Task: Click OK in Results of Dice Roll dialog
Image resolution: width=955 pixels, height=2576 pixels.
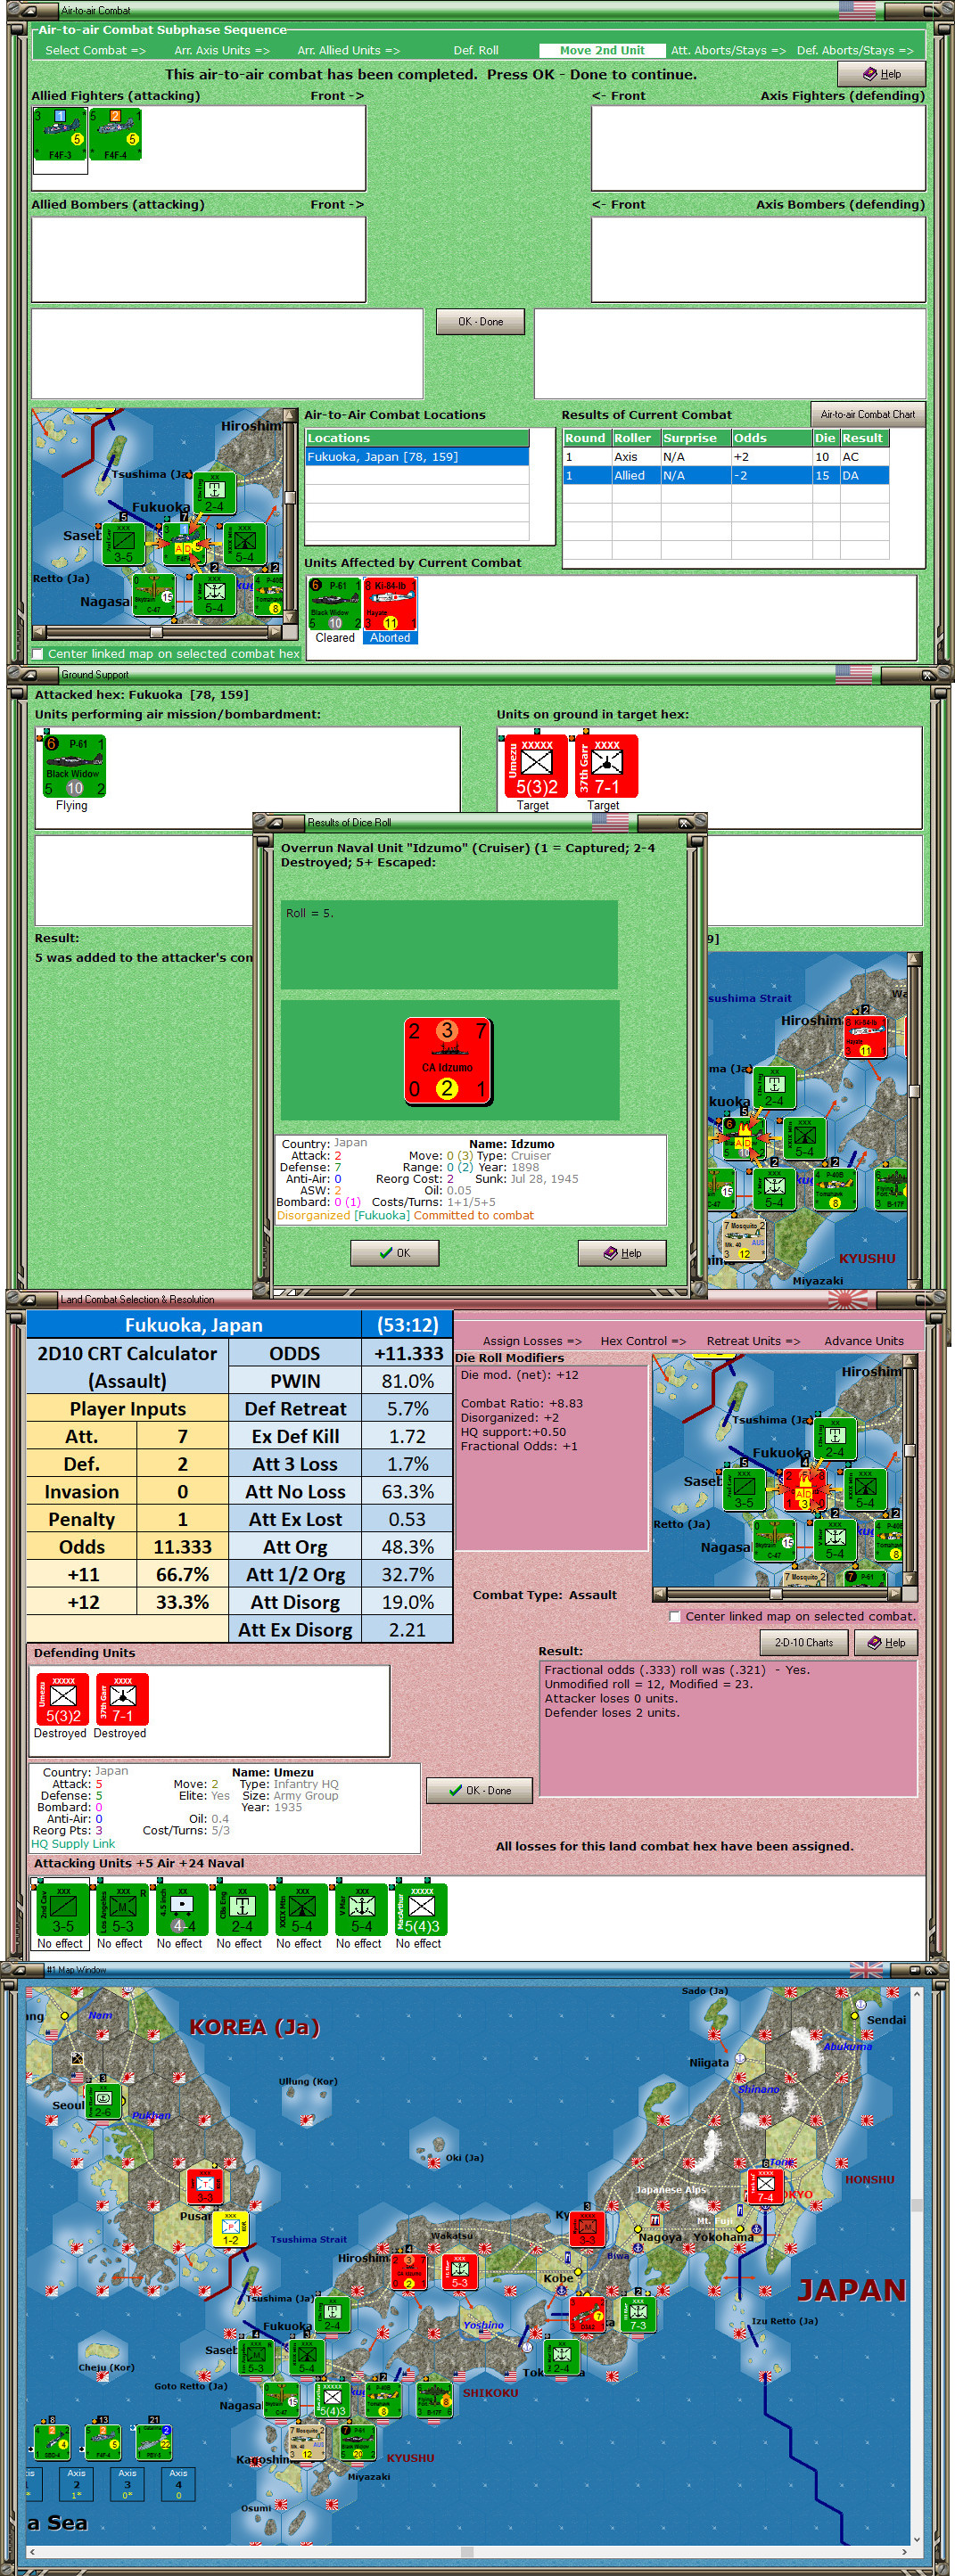Action: (395, 1253)
